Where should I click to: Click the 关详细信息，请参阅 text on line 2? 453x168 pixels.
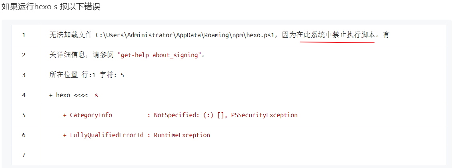82,55
